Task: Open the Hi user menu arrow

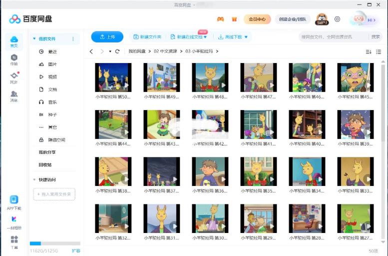Action: coord(375,20)
